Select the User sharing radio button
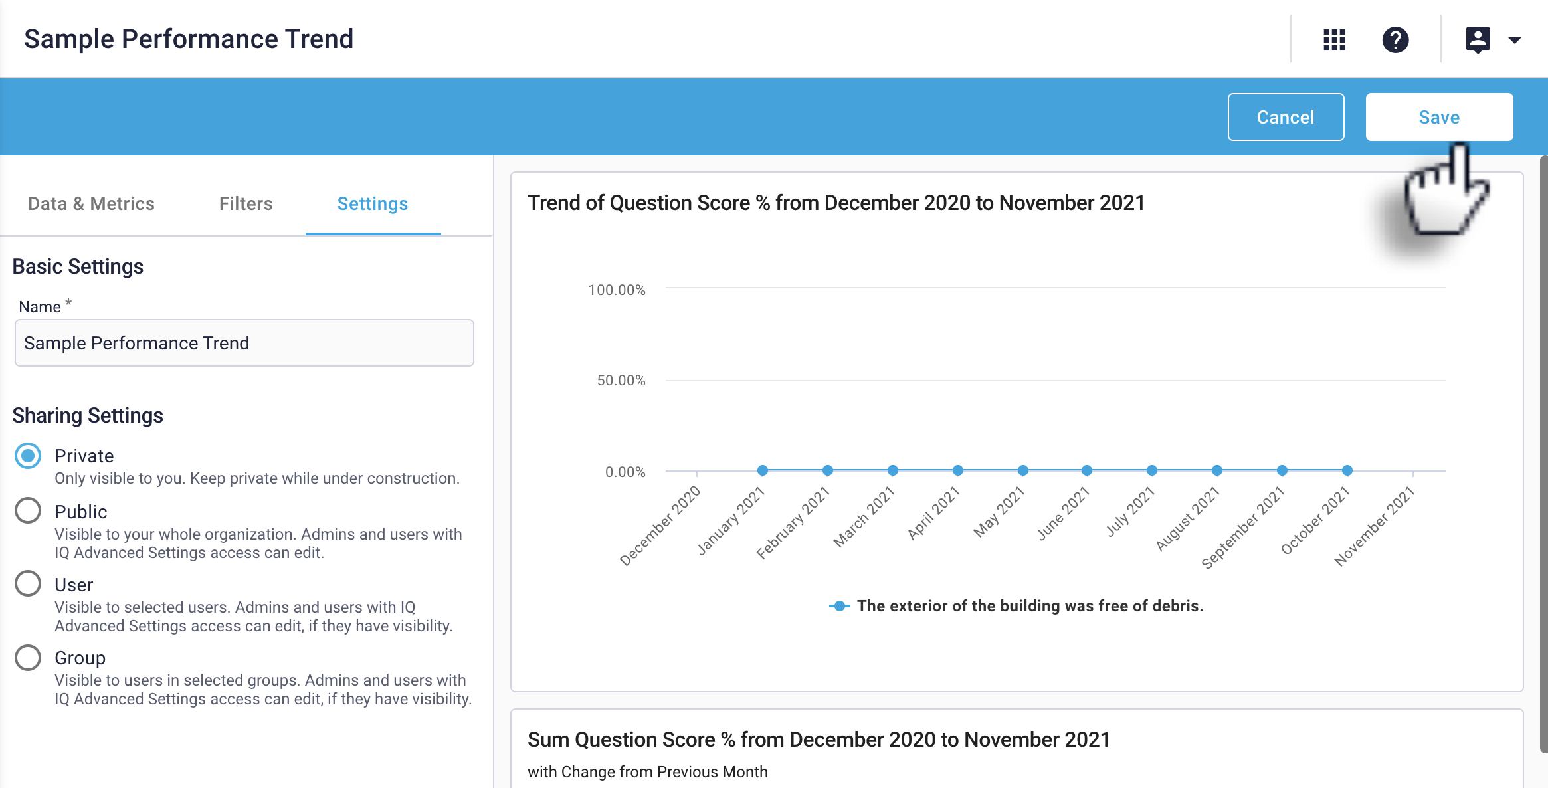The image size is (1548, 788). click(28, 584)
